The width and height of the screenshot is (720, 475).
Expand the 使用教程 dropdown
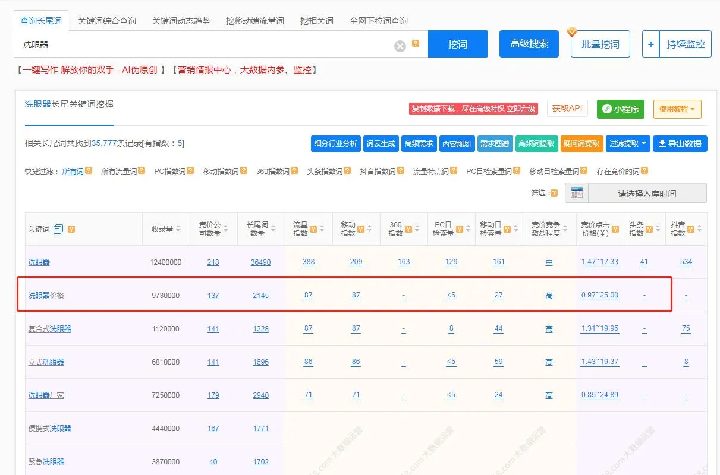tap(677, 109)
